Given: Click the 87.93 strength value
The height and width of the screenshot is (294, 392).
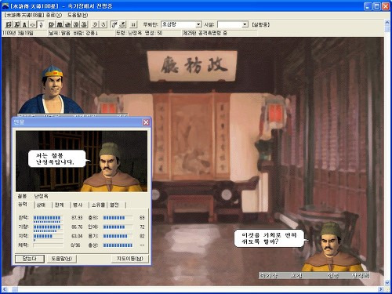Looking at the screenshot, I should pos(77,218).
